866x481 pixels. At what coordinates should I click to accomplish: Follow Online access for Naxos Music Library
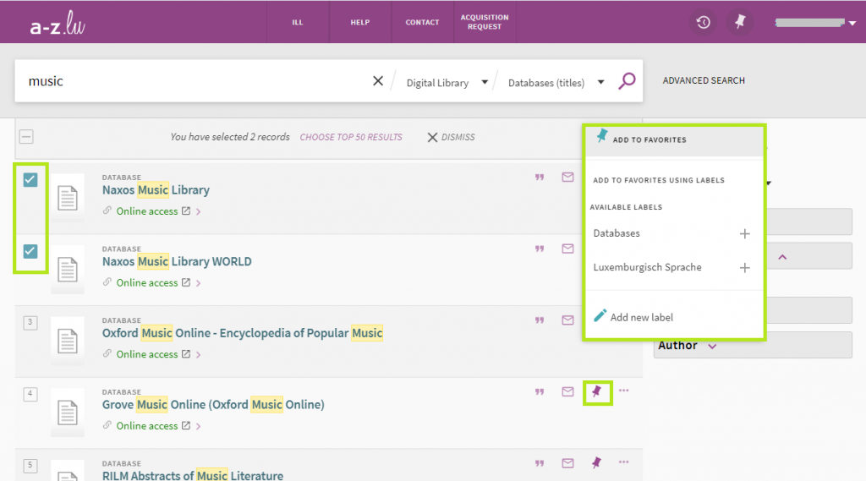point(147,211)
